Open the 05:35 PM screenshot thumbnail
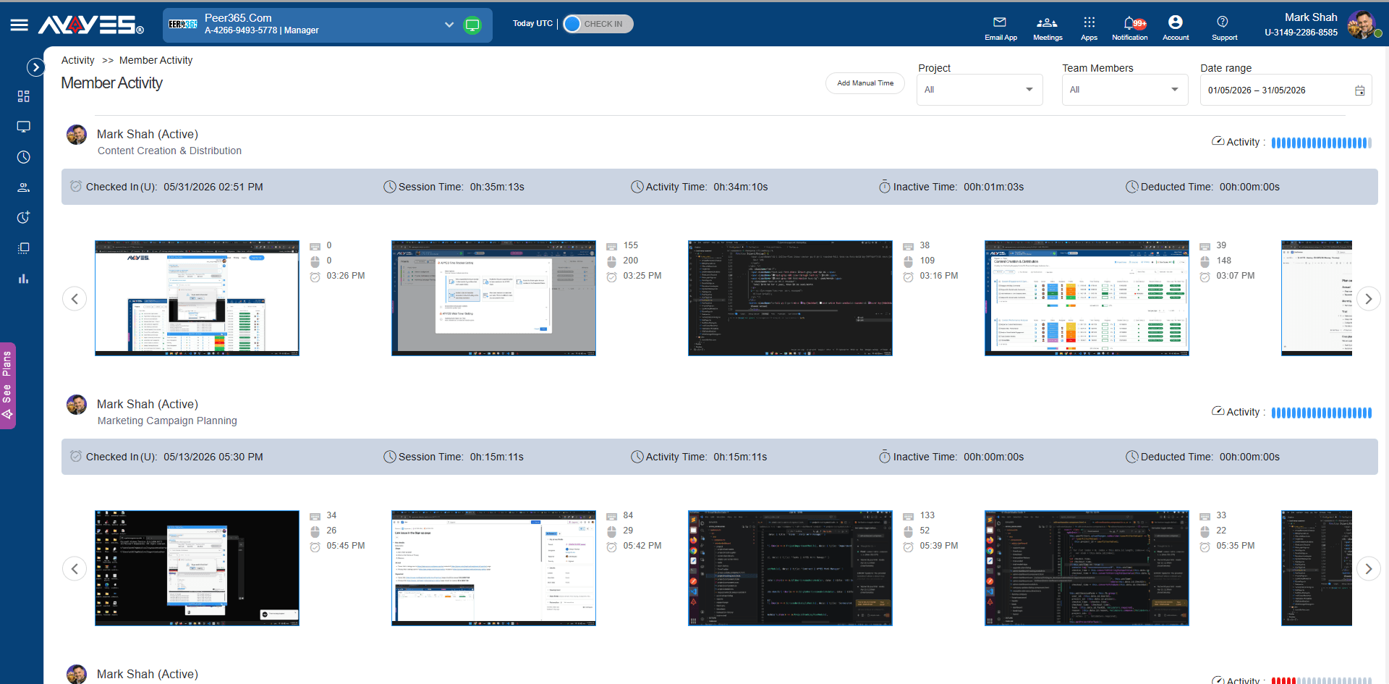Screen dimensions: 1389x684 1087,568
